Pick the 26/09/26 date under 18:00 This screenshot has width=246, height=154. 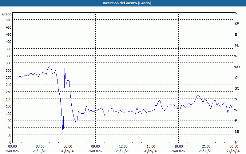(178, 151)
